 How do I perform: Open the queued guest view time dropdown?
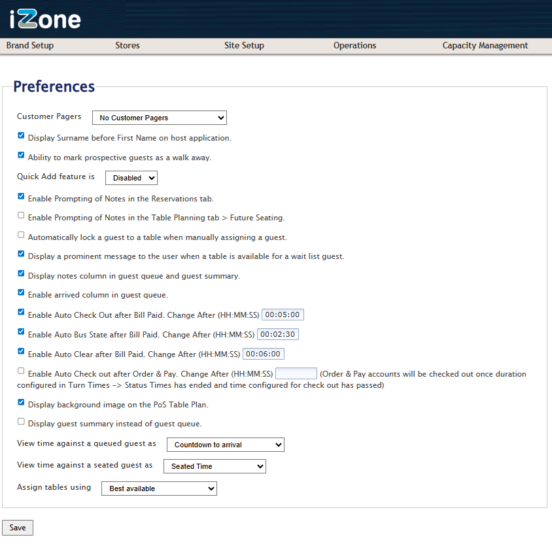[x=225, y=445]
